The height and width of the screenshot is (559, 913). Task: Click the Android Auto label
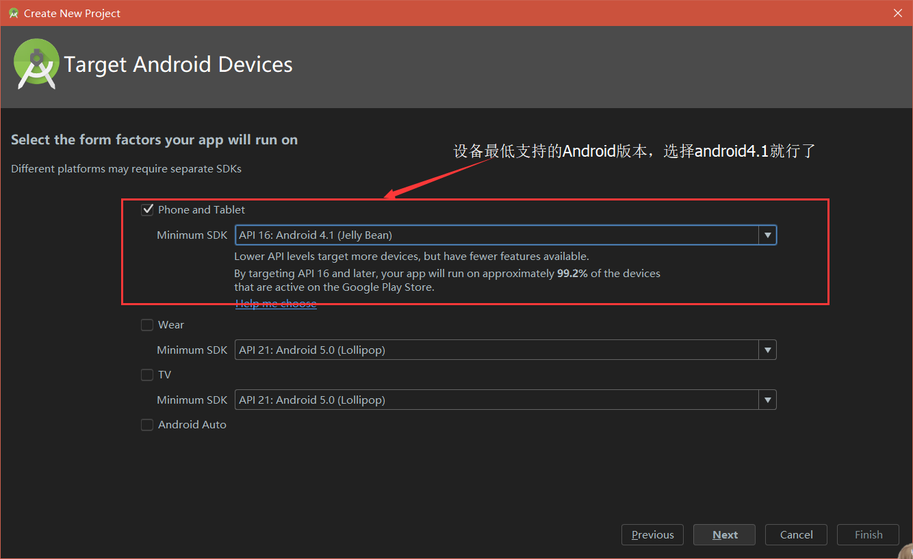click(192, 424)
